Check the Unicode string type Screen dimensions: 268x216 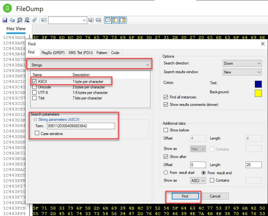click(34, 87)
